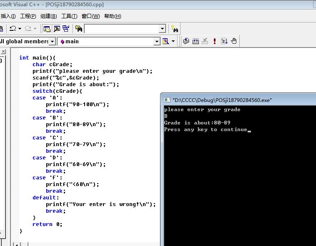Click the help Search binoculars icon
This screenshot has height=246, width=316.
click(x=174, y=29)
